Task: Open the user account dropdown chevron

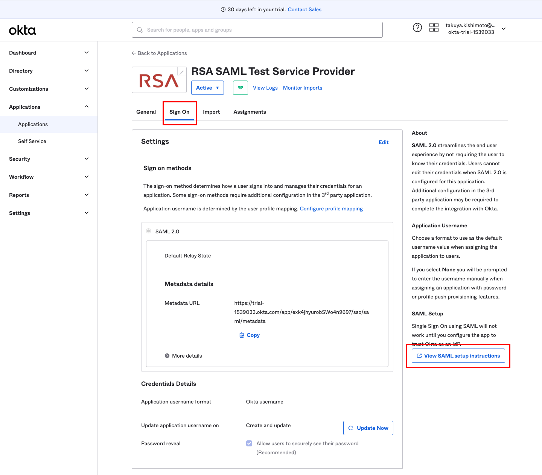Action: (504, 29)
